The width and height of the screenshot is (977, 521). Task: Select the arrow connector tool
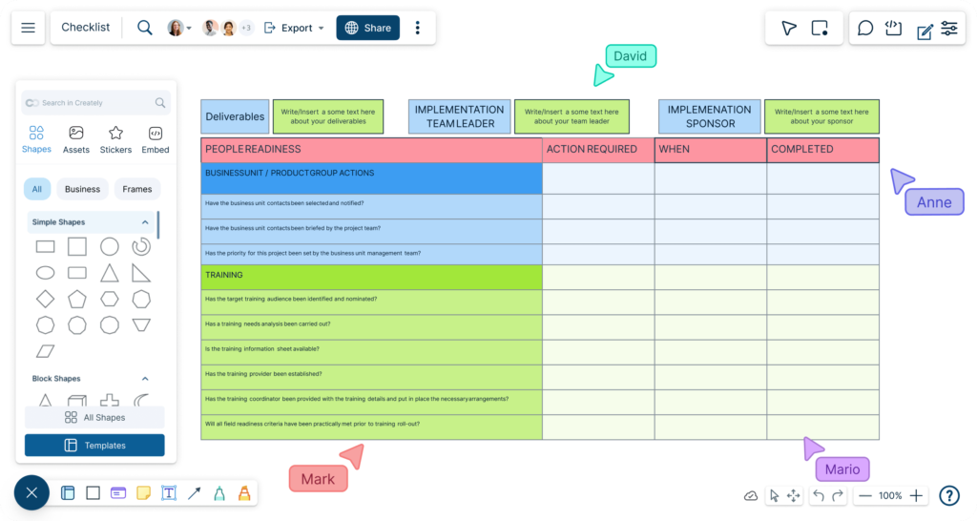tap(195, 493)
